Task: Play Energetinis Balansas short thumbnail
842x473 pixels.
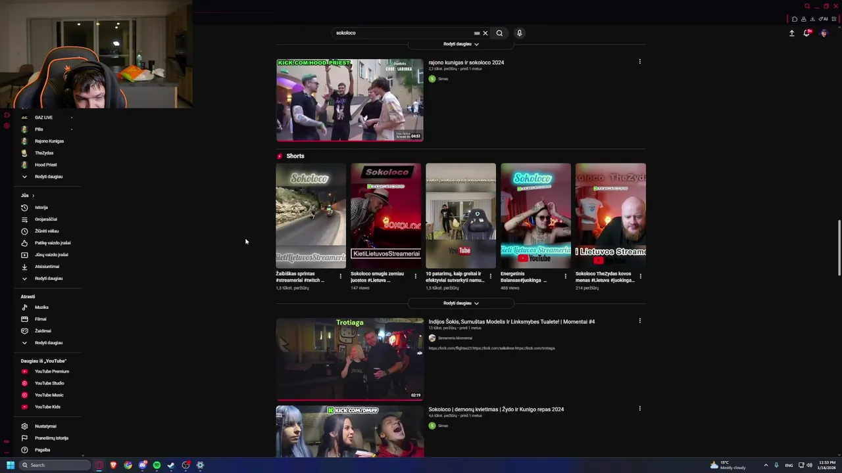Action: click(x=535, y=215)
